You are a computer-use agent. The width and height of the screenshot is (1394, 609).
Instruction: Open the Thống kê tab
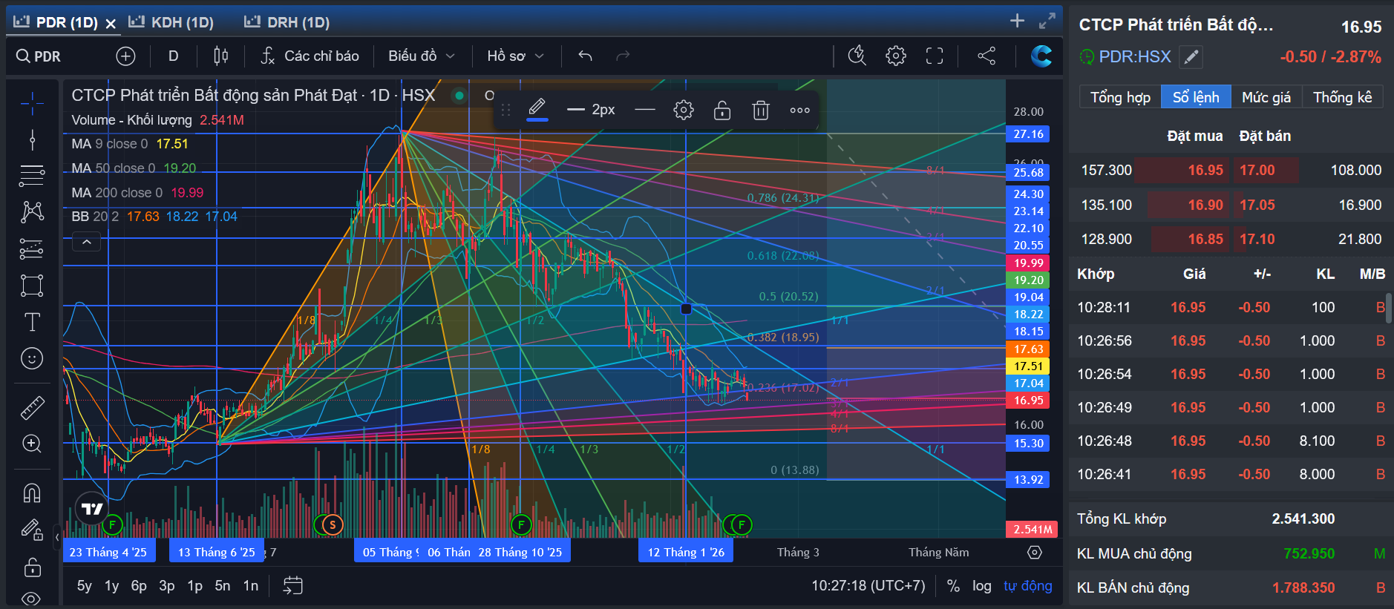coord(1342,97)
